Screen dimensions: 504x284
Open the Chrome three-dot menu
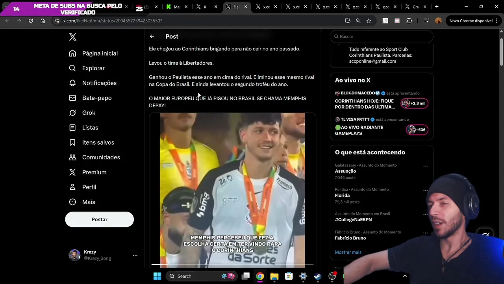click(498, 21)
